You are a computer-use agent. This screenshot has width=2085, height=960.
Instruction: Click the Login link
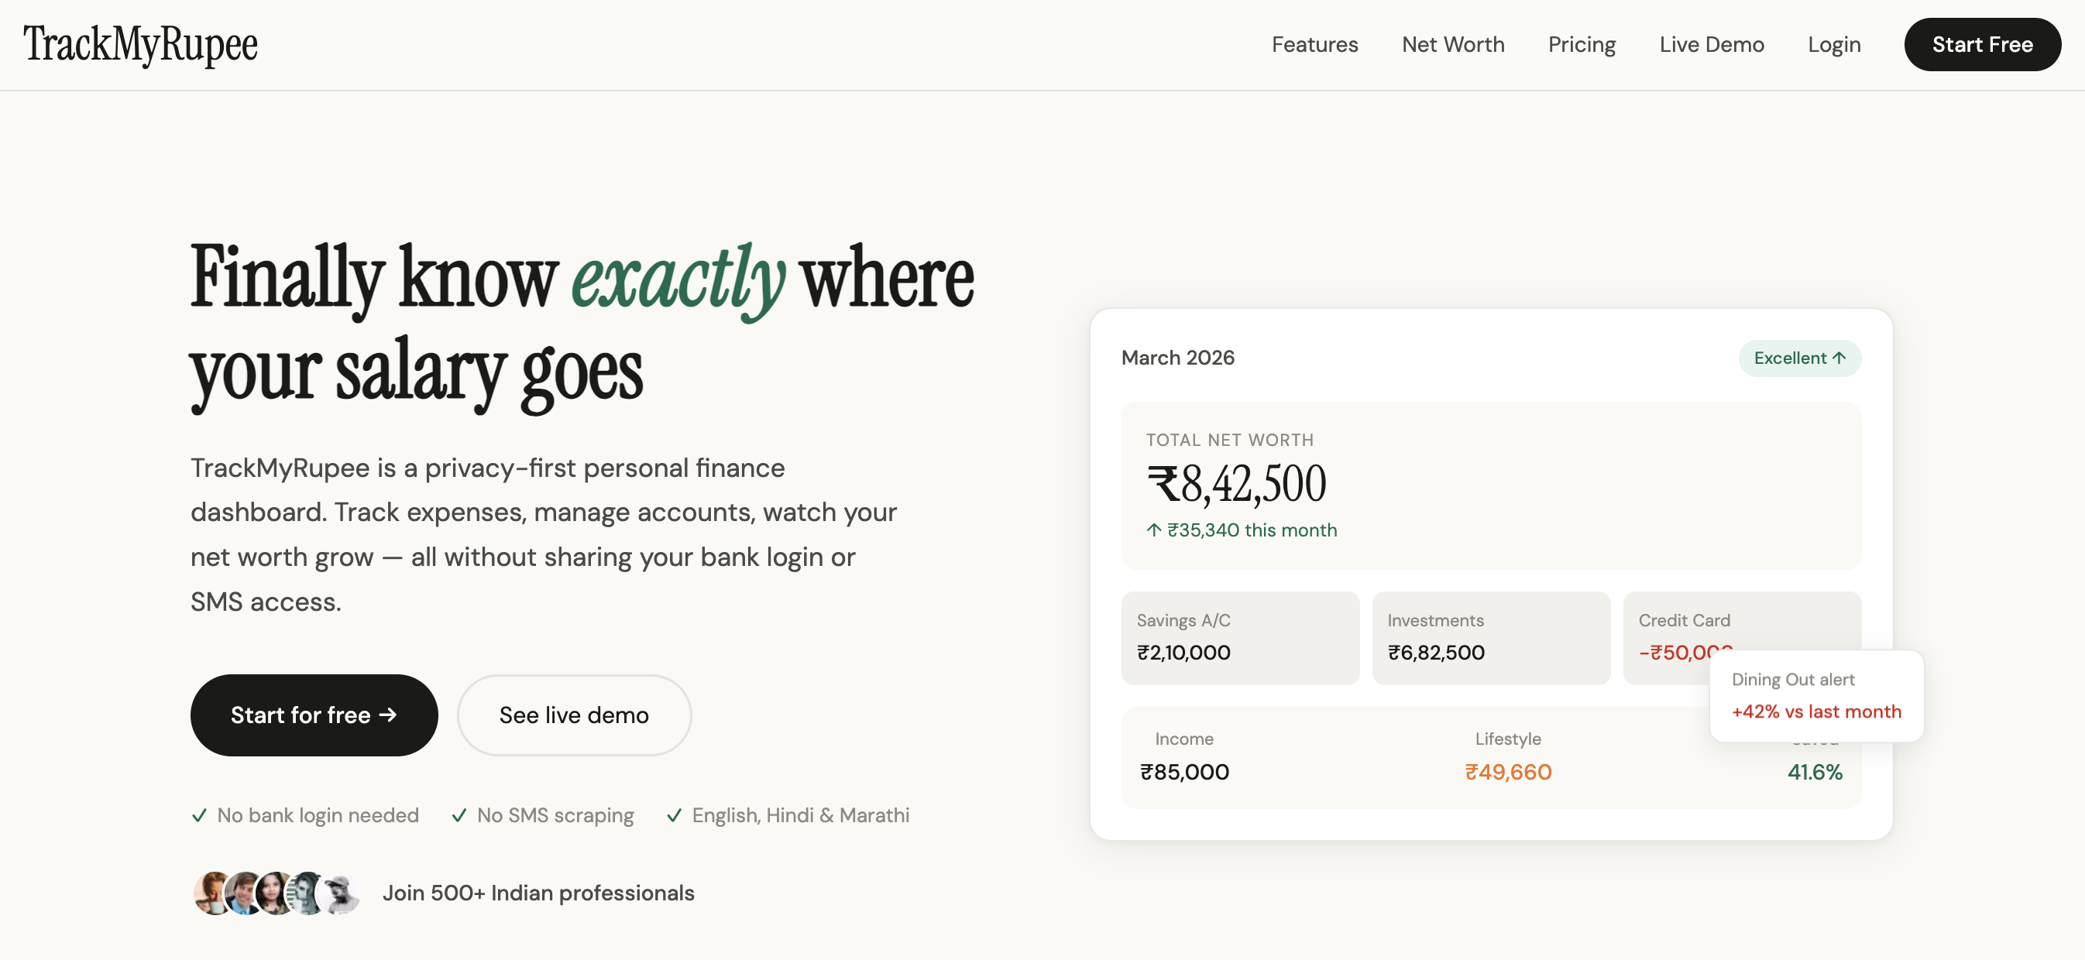pos(1834,44)
